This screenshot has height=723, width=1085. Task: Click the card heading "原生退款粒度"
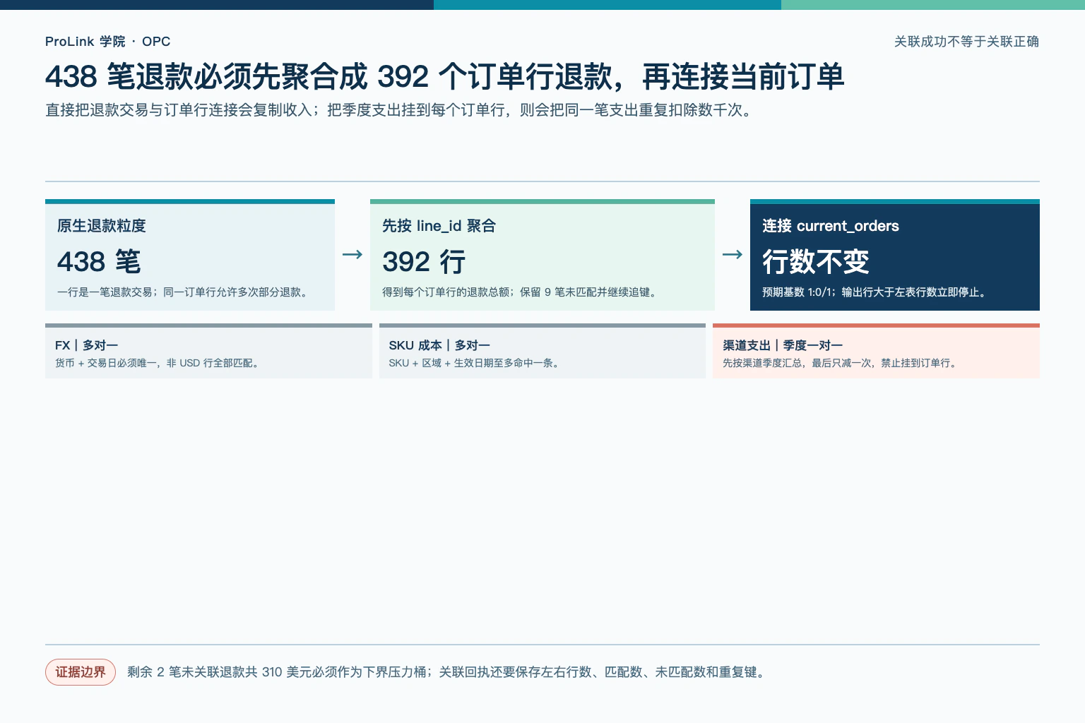click(x=102, y=226)
